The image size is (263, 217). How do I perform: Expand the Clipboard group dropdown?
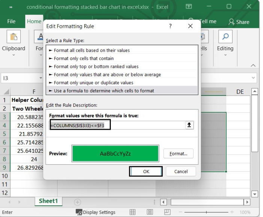click(x=14, y=55)
